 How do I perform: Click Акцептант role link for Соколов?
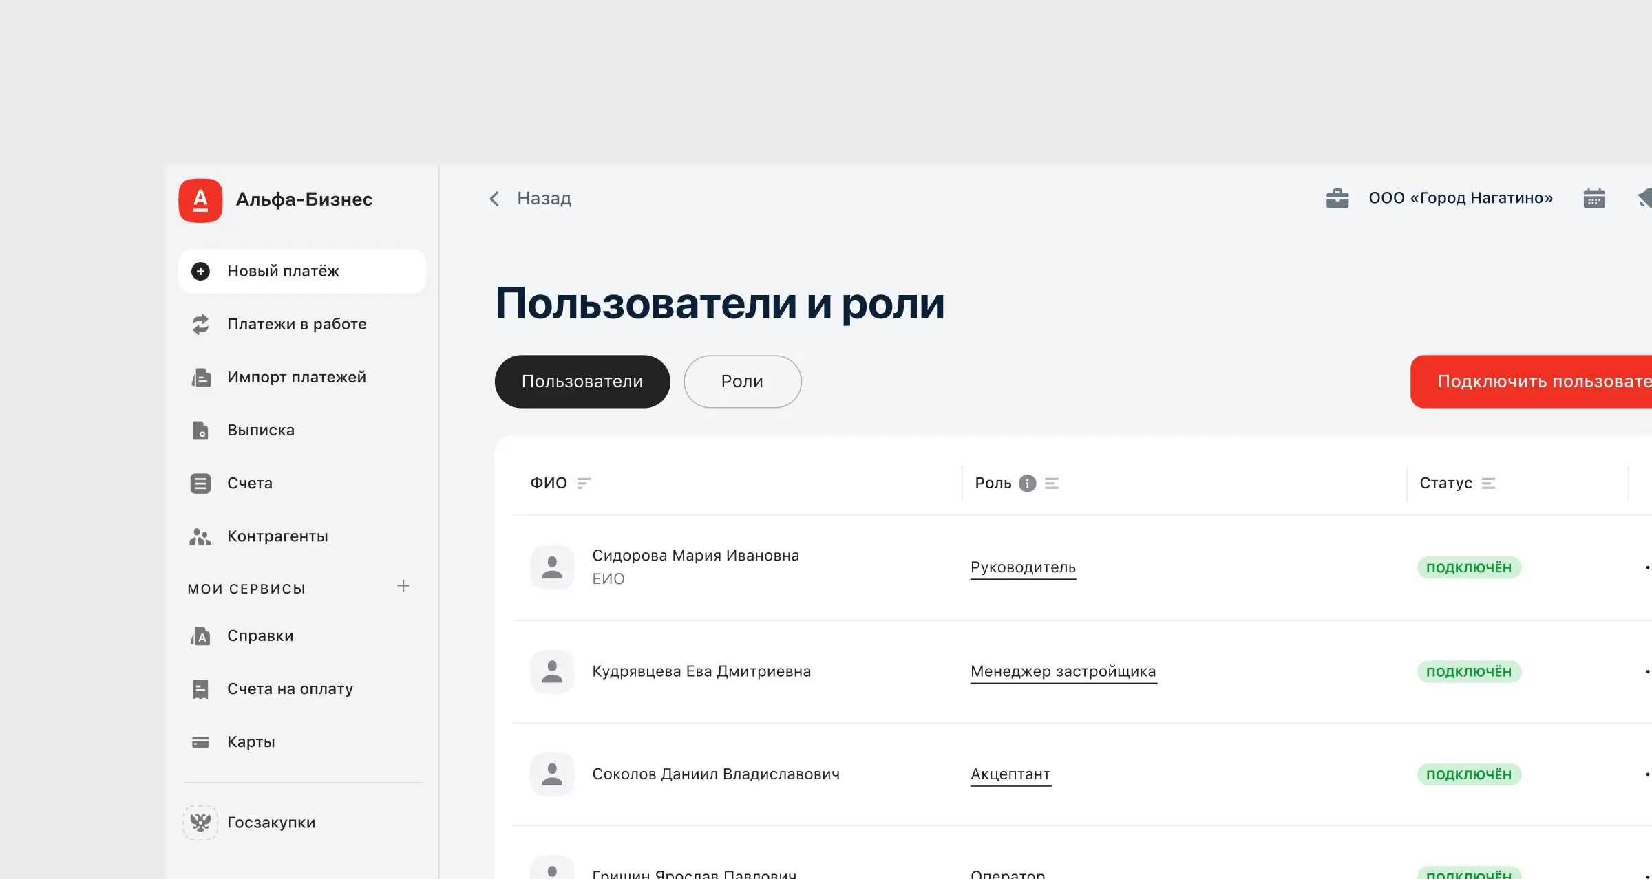pos(1010,774)
